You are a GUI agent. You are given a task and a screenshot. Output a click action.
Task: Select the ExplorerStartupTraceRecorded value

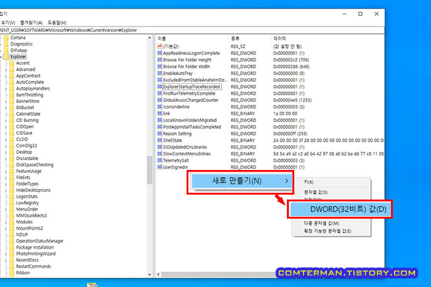pyautogui.click(x=191, y=87)
